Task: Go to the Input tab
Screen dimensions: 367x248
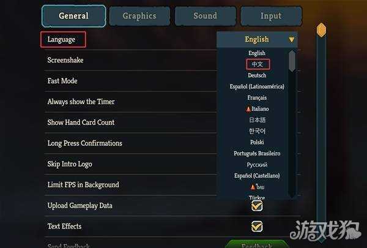Action: 271,16
